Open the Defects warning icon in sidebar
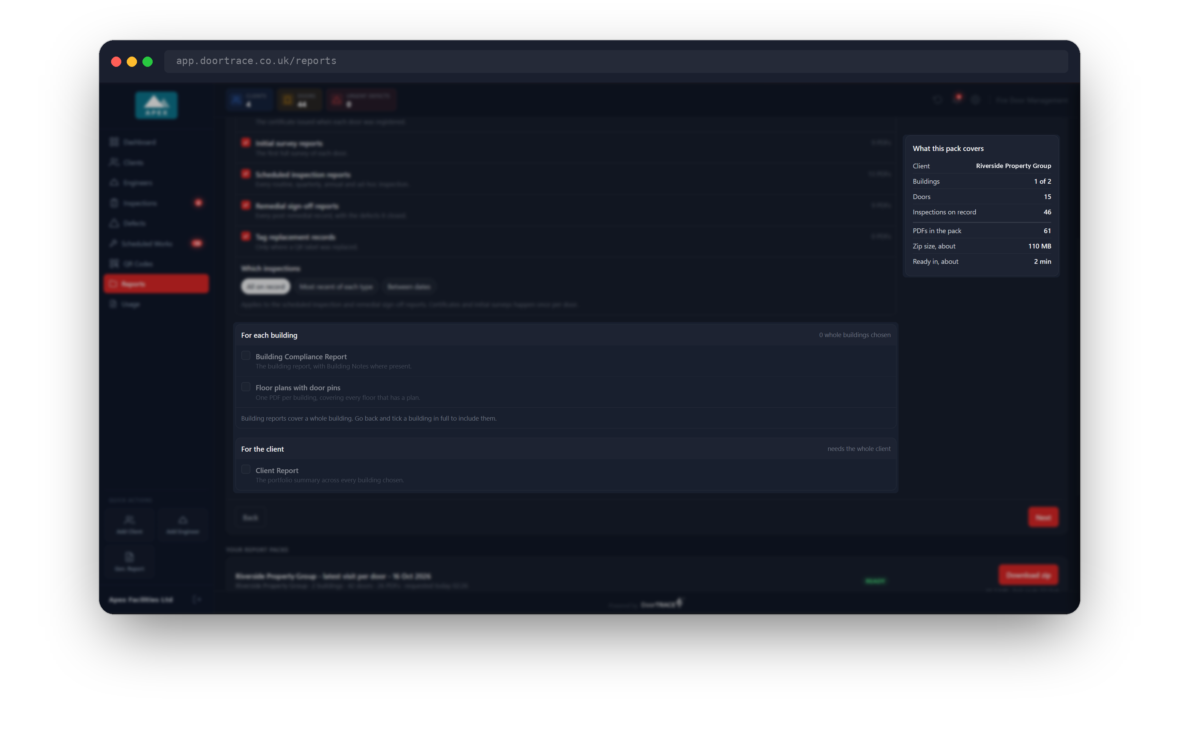The height and width of the screenshot is (756, 1179). tap(114, 223)
